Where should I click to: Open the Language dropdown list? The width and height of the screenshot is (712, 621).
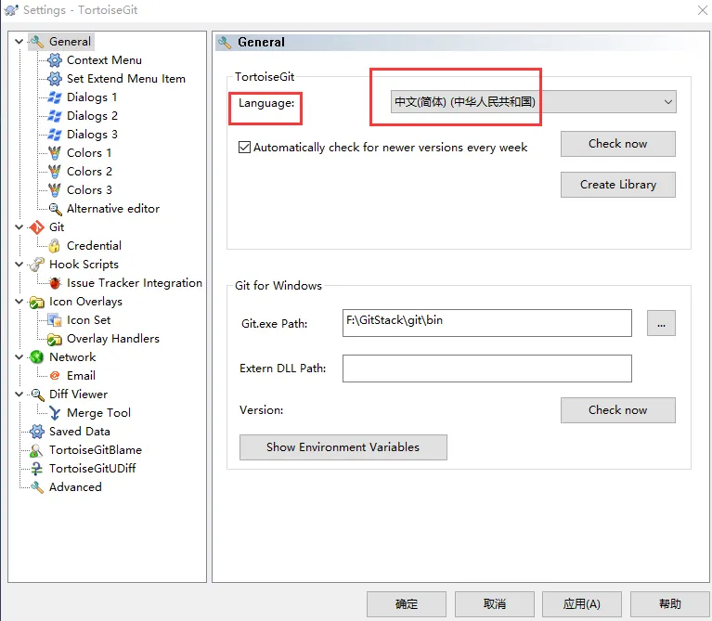coord(533,102)
